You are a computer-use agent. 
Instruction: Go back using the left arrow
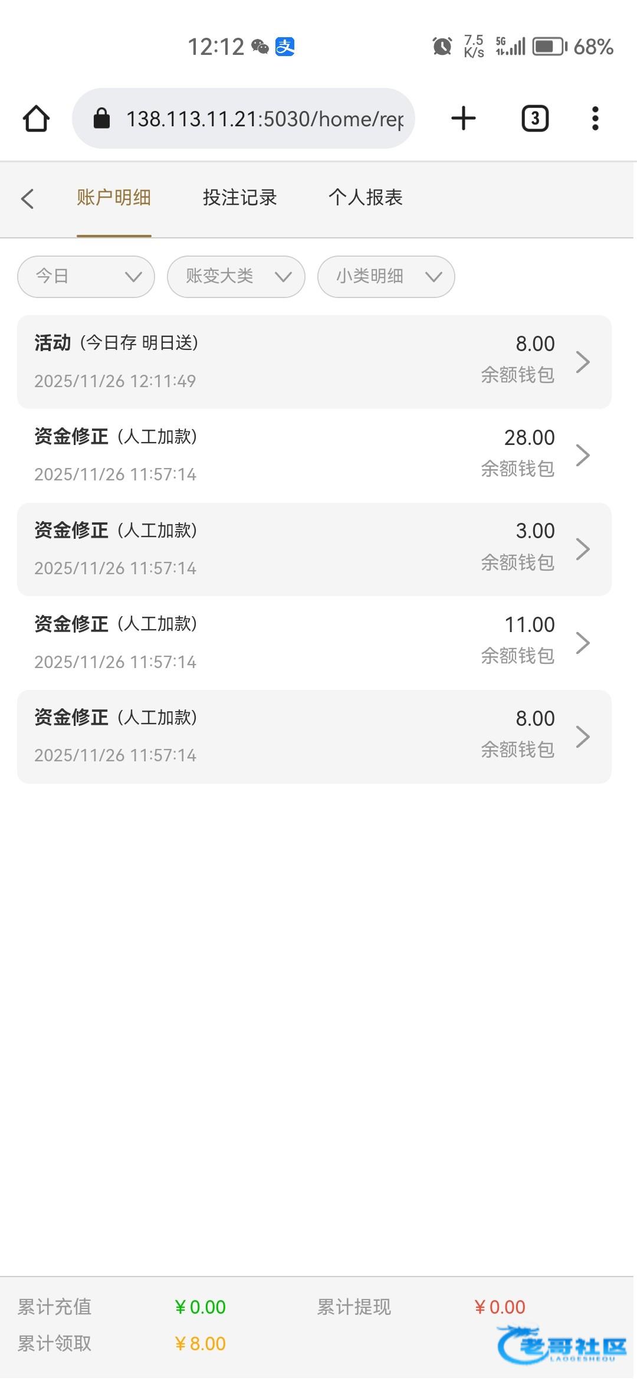(27, 198)
